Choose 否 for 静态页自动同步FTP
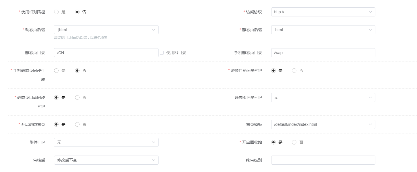Image resolution: width=417 pixels, height=172 pixels. coord(77,97)
